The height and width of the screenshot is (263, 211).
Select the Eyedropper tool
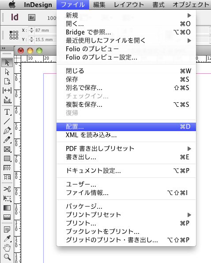(x=7, y=239)
